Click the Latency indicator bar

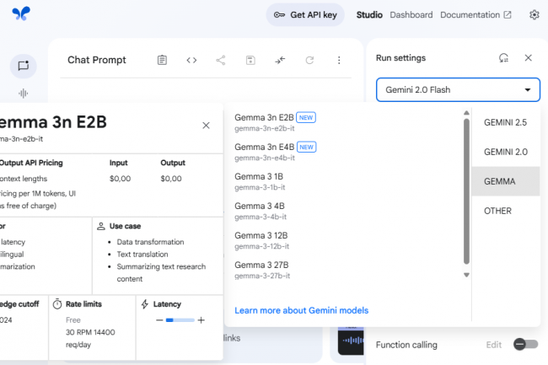click(x=180, y=320)
